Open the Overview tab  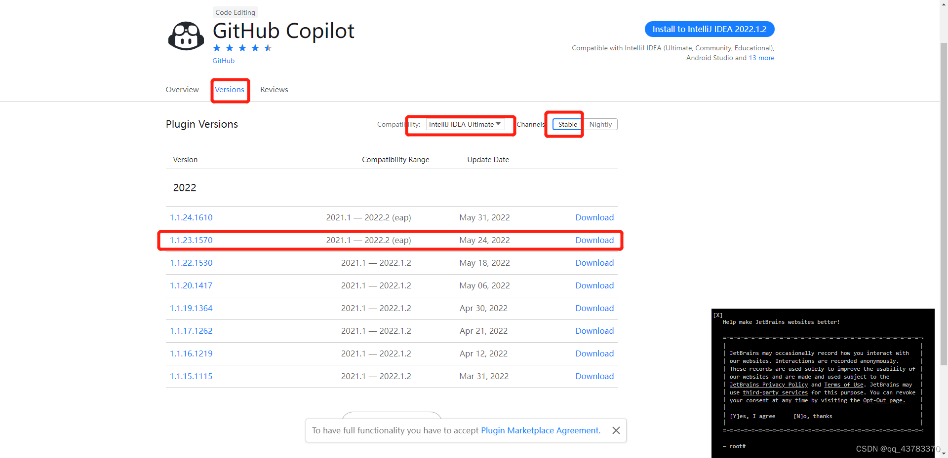182,90
